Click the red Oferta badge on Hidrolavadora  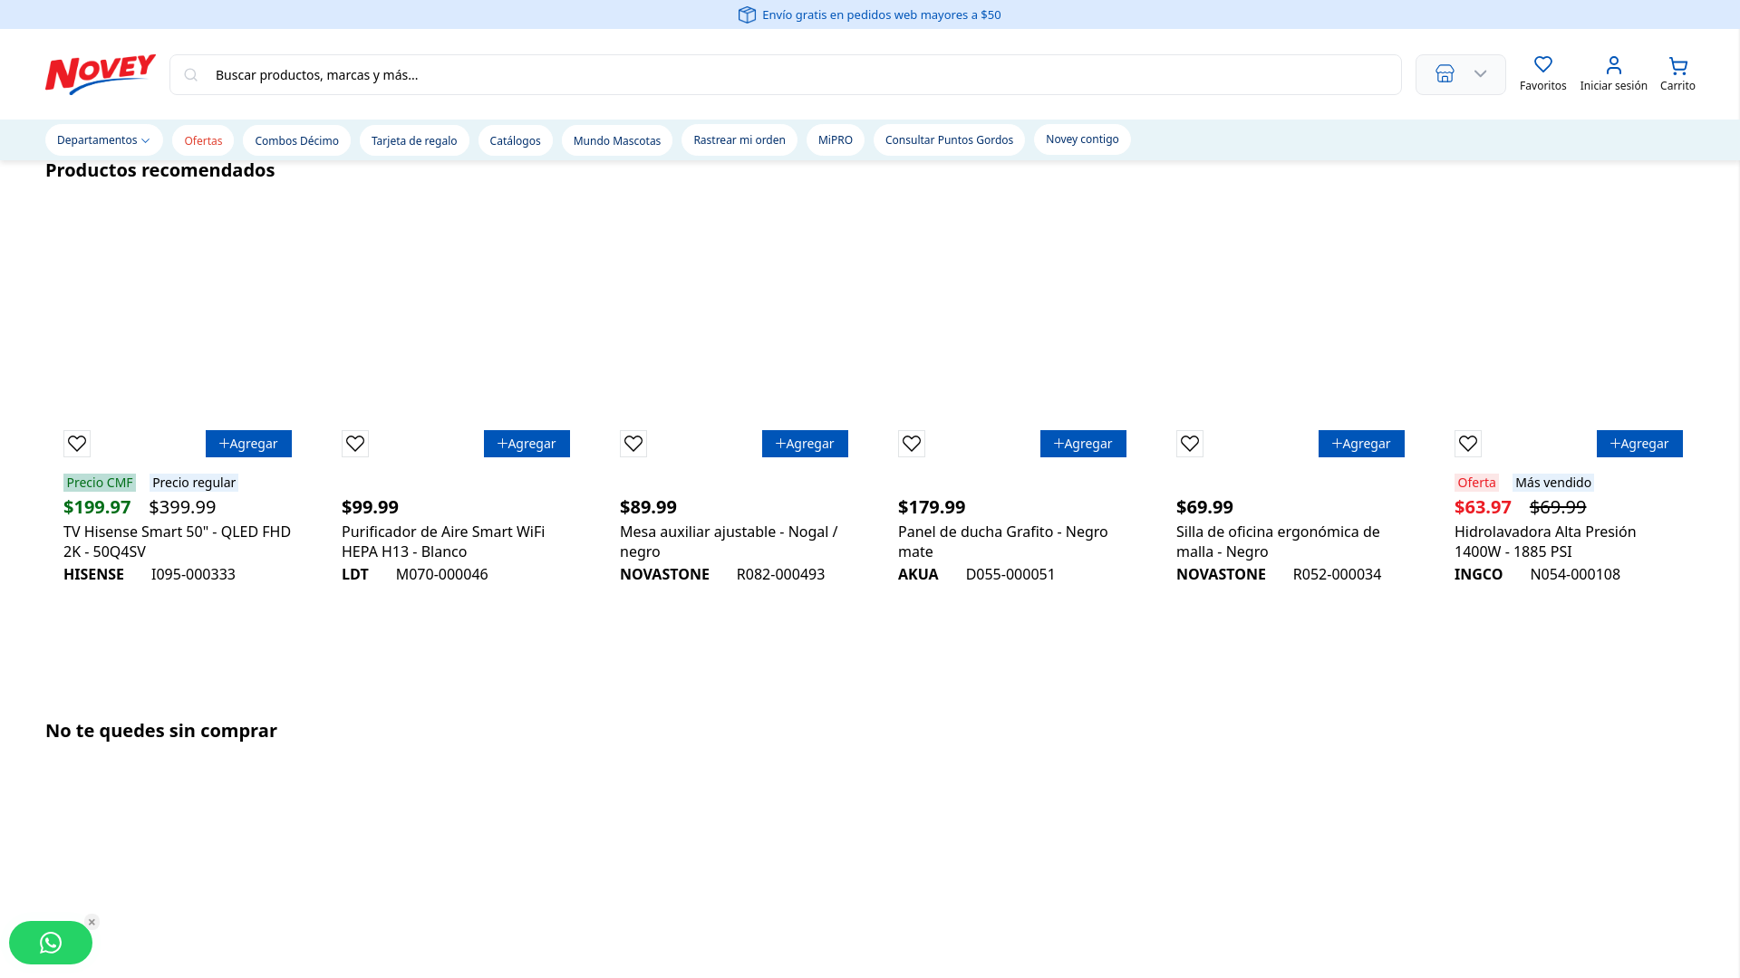1476,483
